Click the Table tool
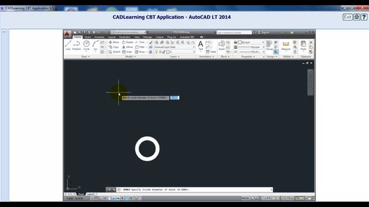Screen dimensions: 369x207 click(211, 52)
